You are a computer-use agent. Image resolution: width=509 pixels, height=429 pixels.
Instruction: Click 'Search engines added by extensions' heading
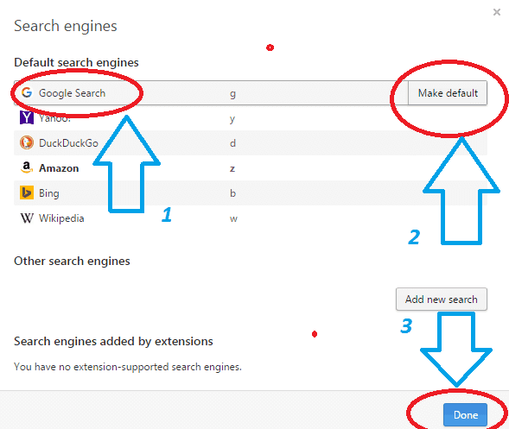tap(113, 342)
